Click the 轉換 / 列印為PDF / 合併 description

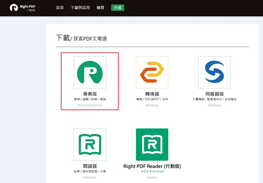pos(152,99)
